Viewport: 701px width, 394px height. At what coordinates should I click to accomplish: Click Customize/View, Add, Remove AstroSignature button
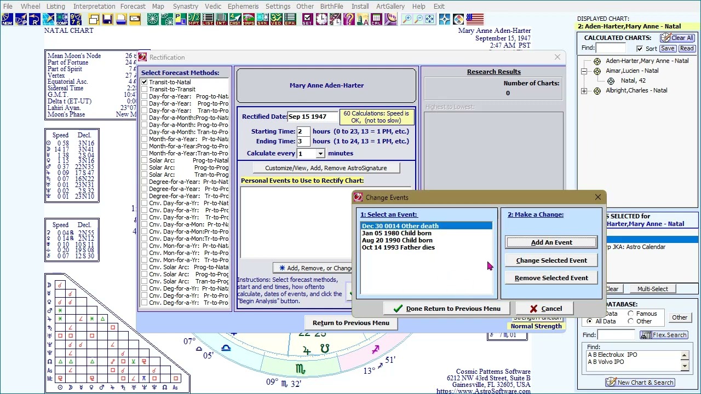tap(326, 168)
